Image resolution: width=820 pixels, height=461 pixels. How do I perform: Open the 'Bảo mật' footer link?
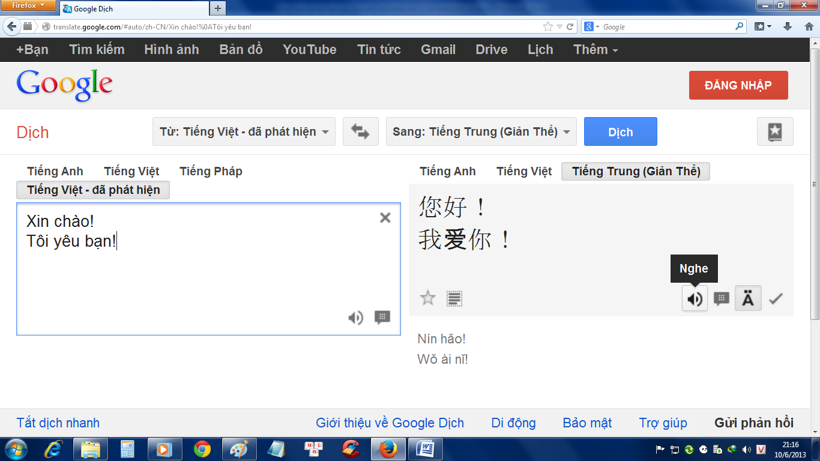pyautogui.click(x=587, y=423)
